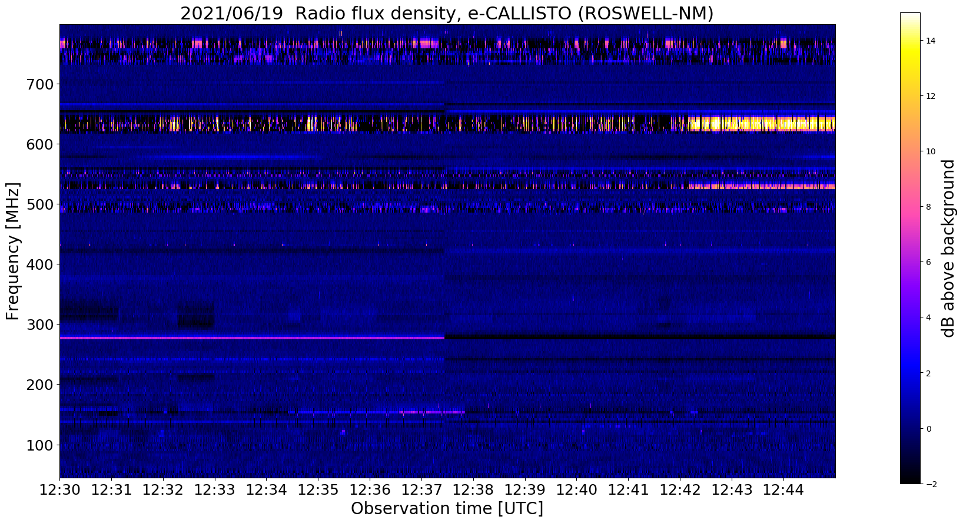Click the 'Frequency [MHz]' axis label

(x=13, y=251)
